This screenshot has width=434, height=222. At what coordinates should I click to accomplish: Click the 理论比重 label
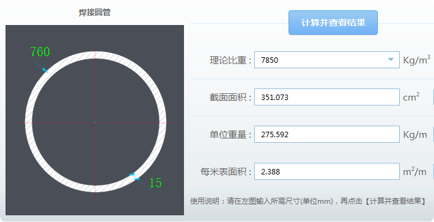coord(230,60)
